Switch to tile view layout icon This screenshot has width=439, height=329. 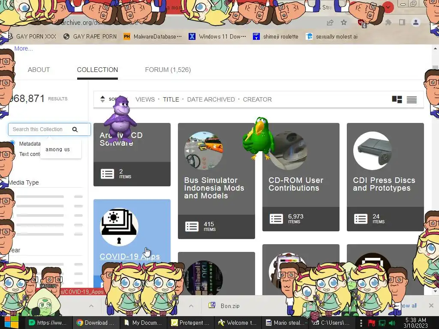(397, 99)
